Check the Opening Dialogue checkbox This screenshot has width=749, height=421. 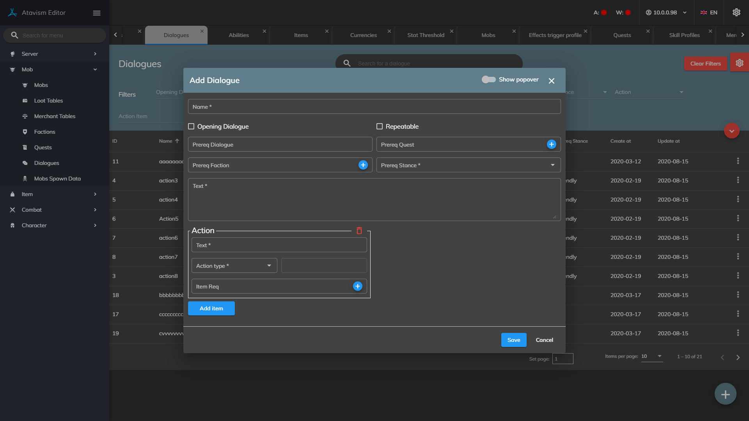pyautogui.click(x=191, y=126)
